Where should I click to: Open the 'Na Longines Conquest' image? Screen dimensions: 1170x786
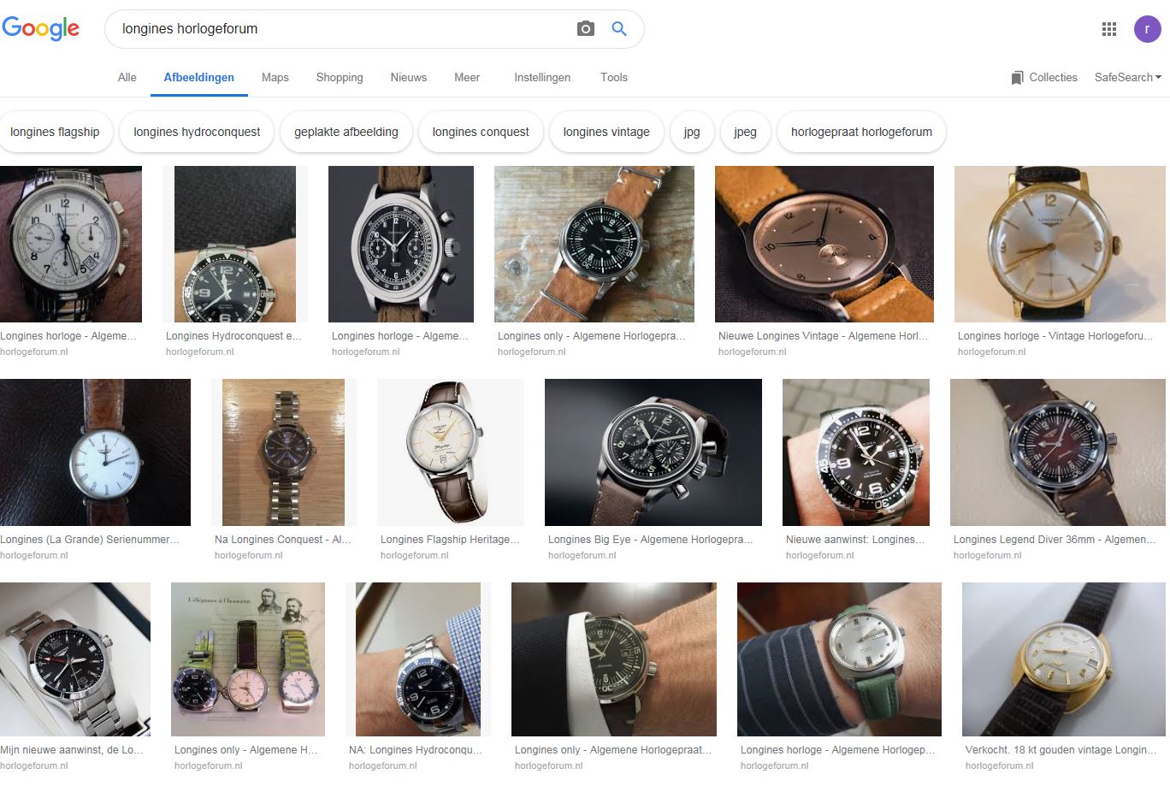pyautogui.click(x=283, y=452)
